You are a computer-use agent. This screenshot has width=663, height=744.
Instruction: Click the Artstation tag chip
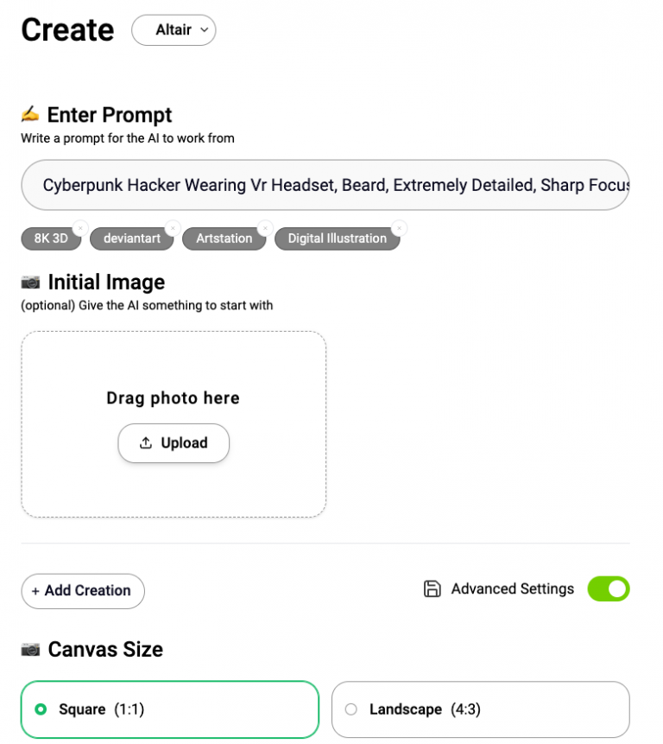224,238
